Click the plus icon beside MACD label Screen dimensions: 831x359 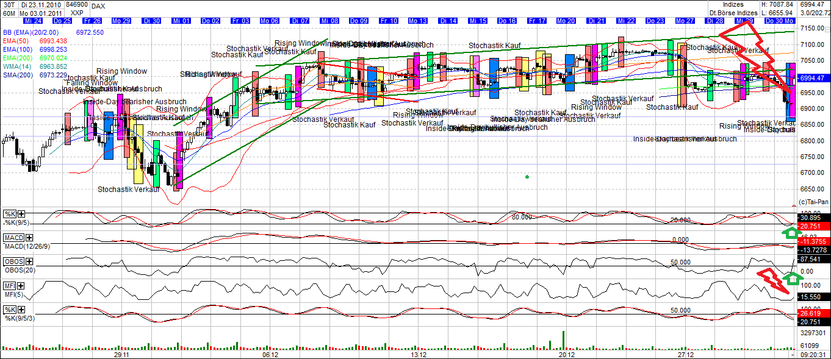point(29,236)
